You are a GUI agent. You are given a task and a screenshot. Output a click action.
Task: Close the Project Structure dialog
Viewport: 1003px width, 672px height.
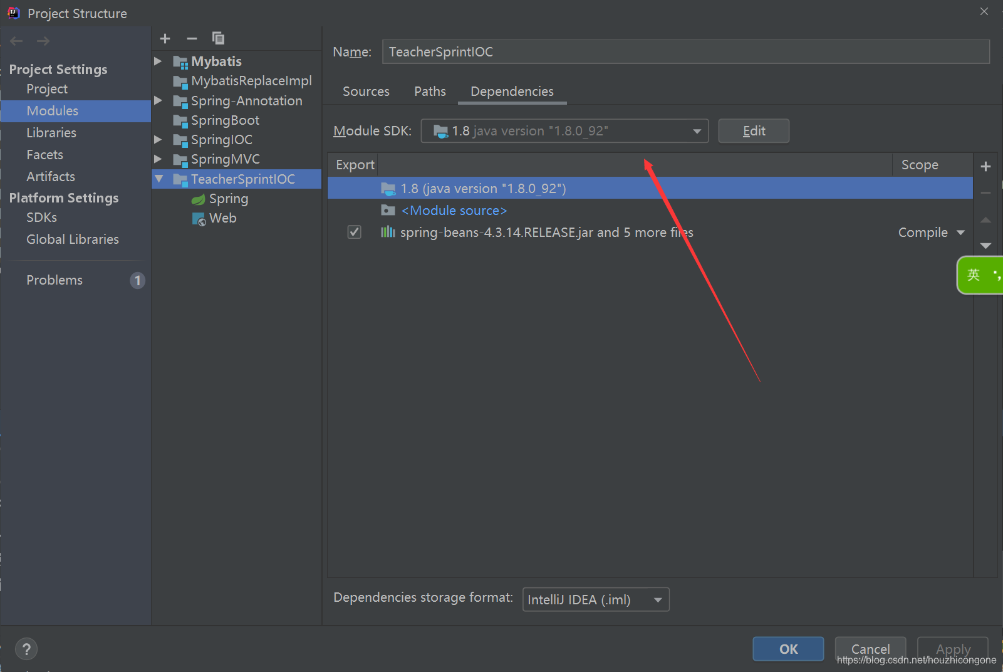pos(984,11)
